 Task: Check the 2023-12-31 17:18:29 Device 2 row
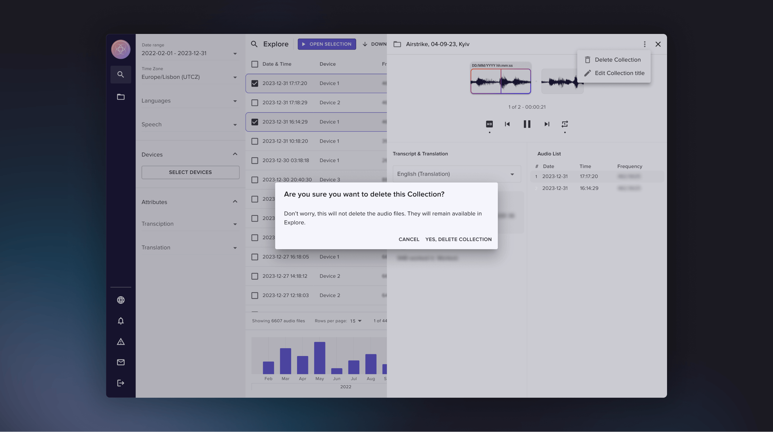[x=255, y=102]
